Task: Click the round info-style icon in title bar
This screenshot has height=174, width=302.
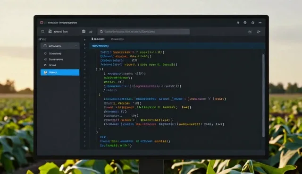Action: point(245,23)
